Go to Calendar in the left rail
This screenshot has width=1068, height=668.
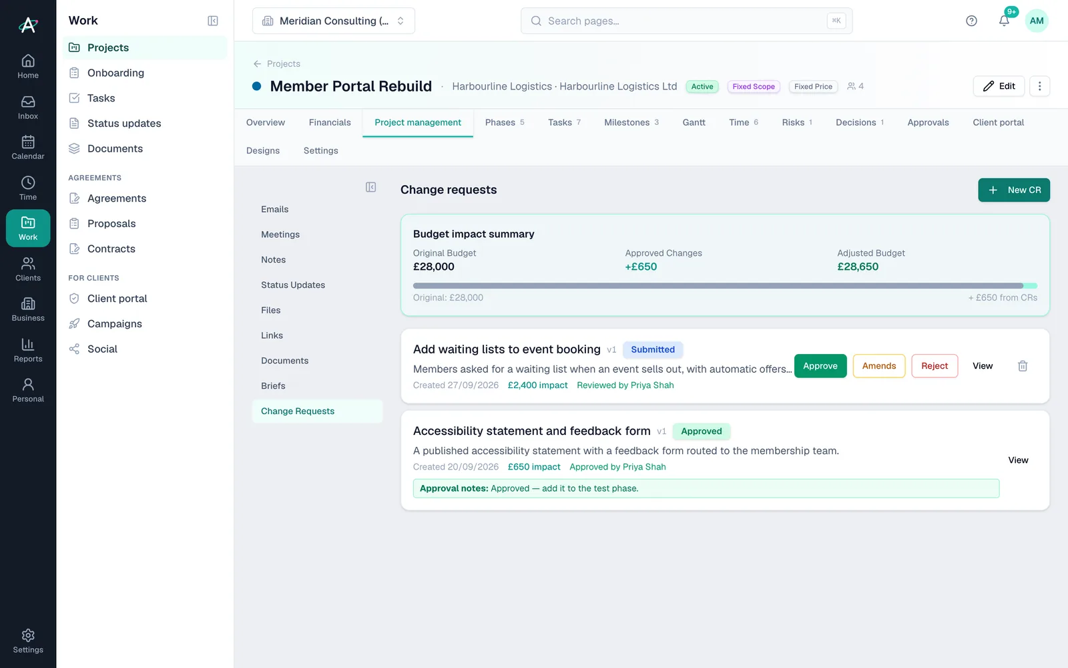[28, 148]
